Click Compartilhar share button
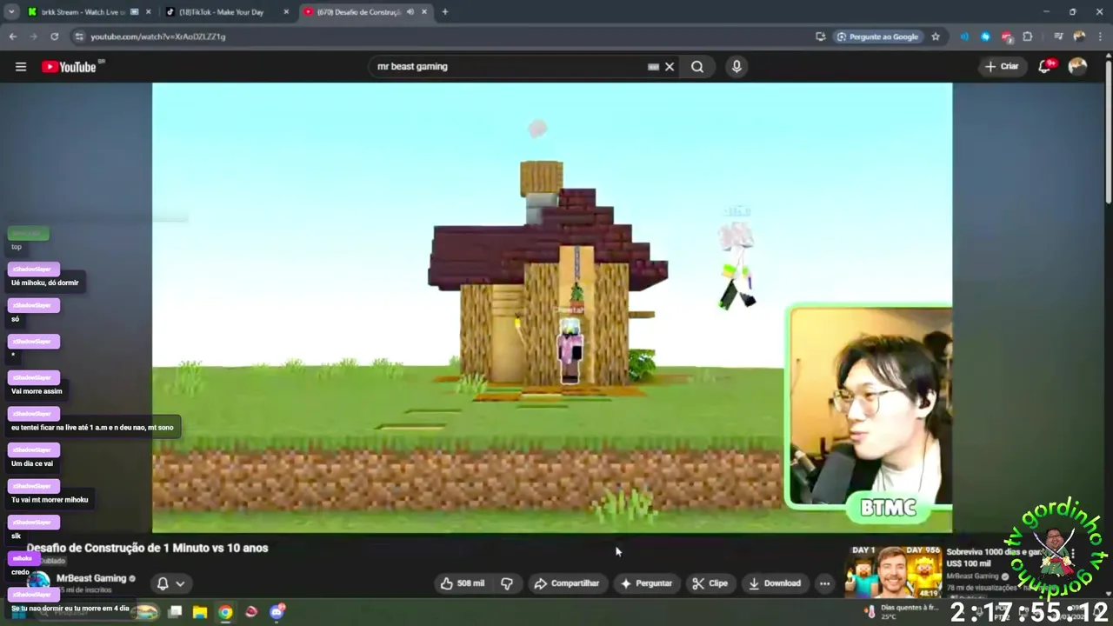The width and height of the screenshot is (1113, 626). pyautogui.click(x=567, y=583)
